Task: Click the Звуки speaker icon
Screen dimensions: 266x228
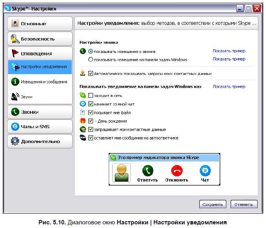Action: pos(15,97)
